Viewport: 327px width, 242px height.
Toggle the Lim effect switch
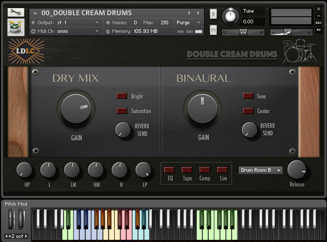pyautogui.click(x=222, y=170)
